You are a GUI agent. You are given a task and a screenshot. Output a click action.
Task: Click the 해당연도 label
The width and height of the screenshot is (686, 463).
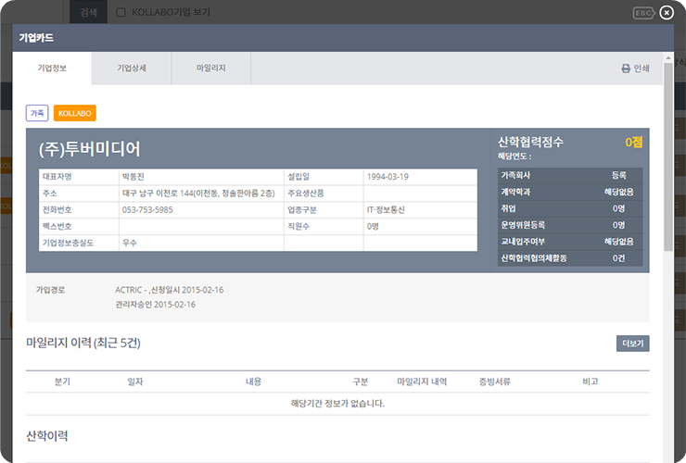pyautogui.click(x=514, y=156)
